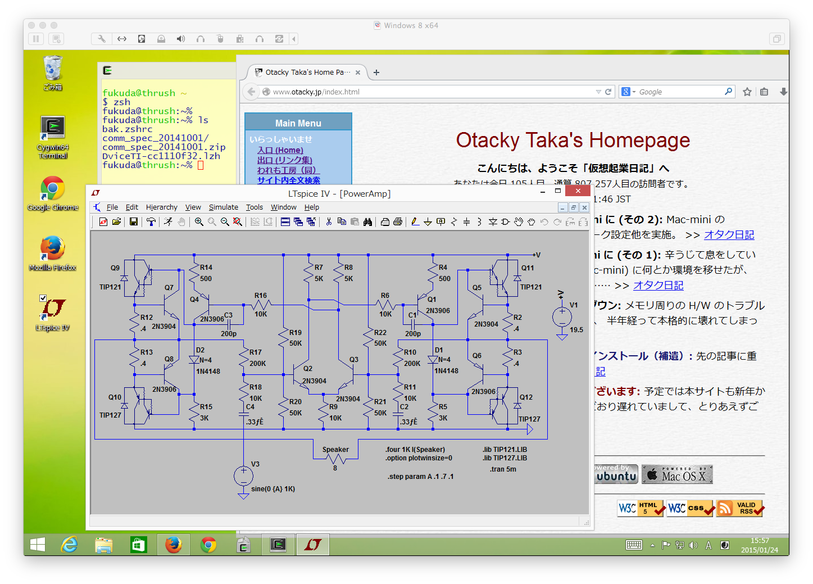Open the File menu in LTspice

112,207
